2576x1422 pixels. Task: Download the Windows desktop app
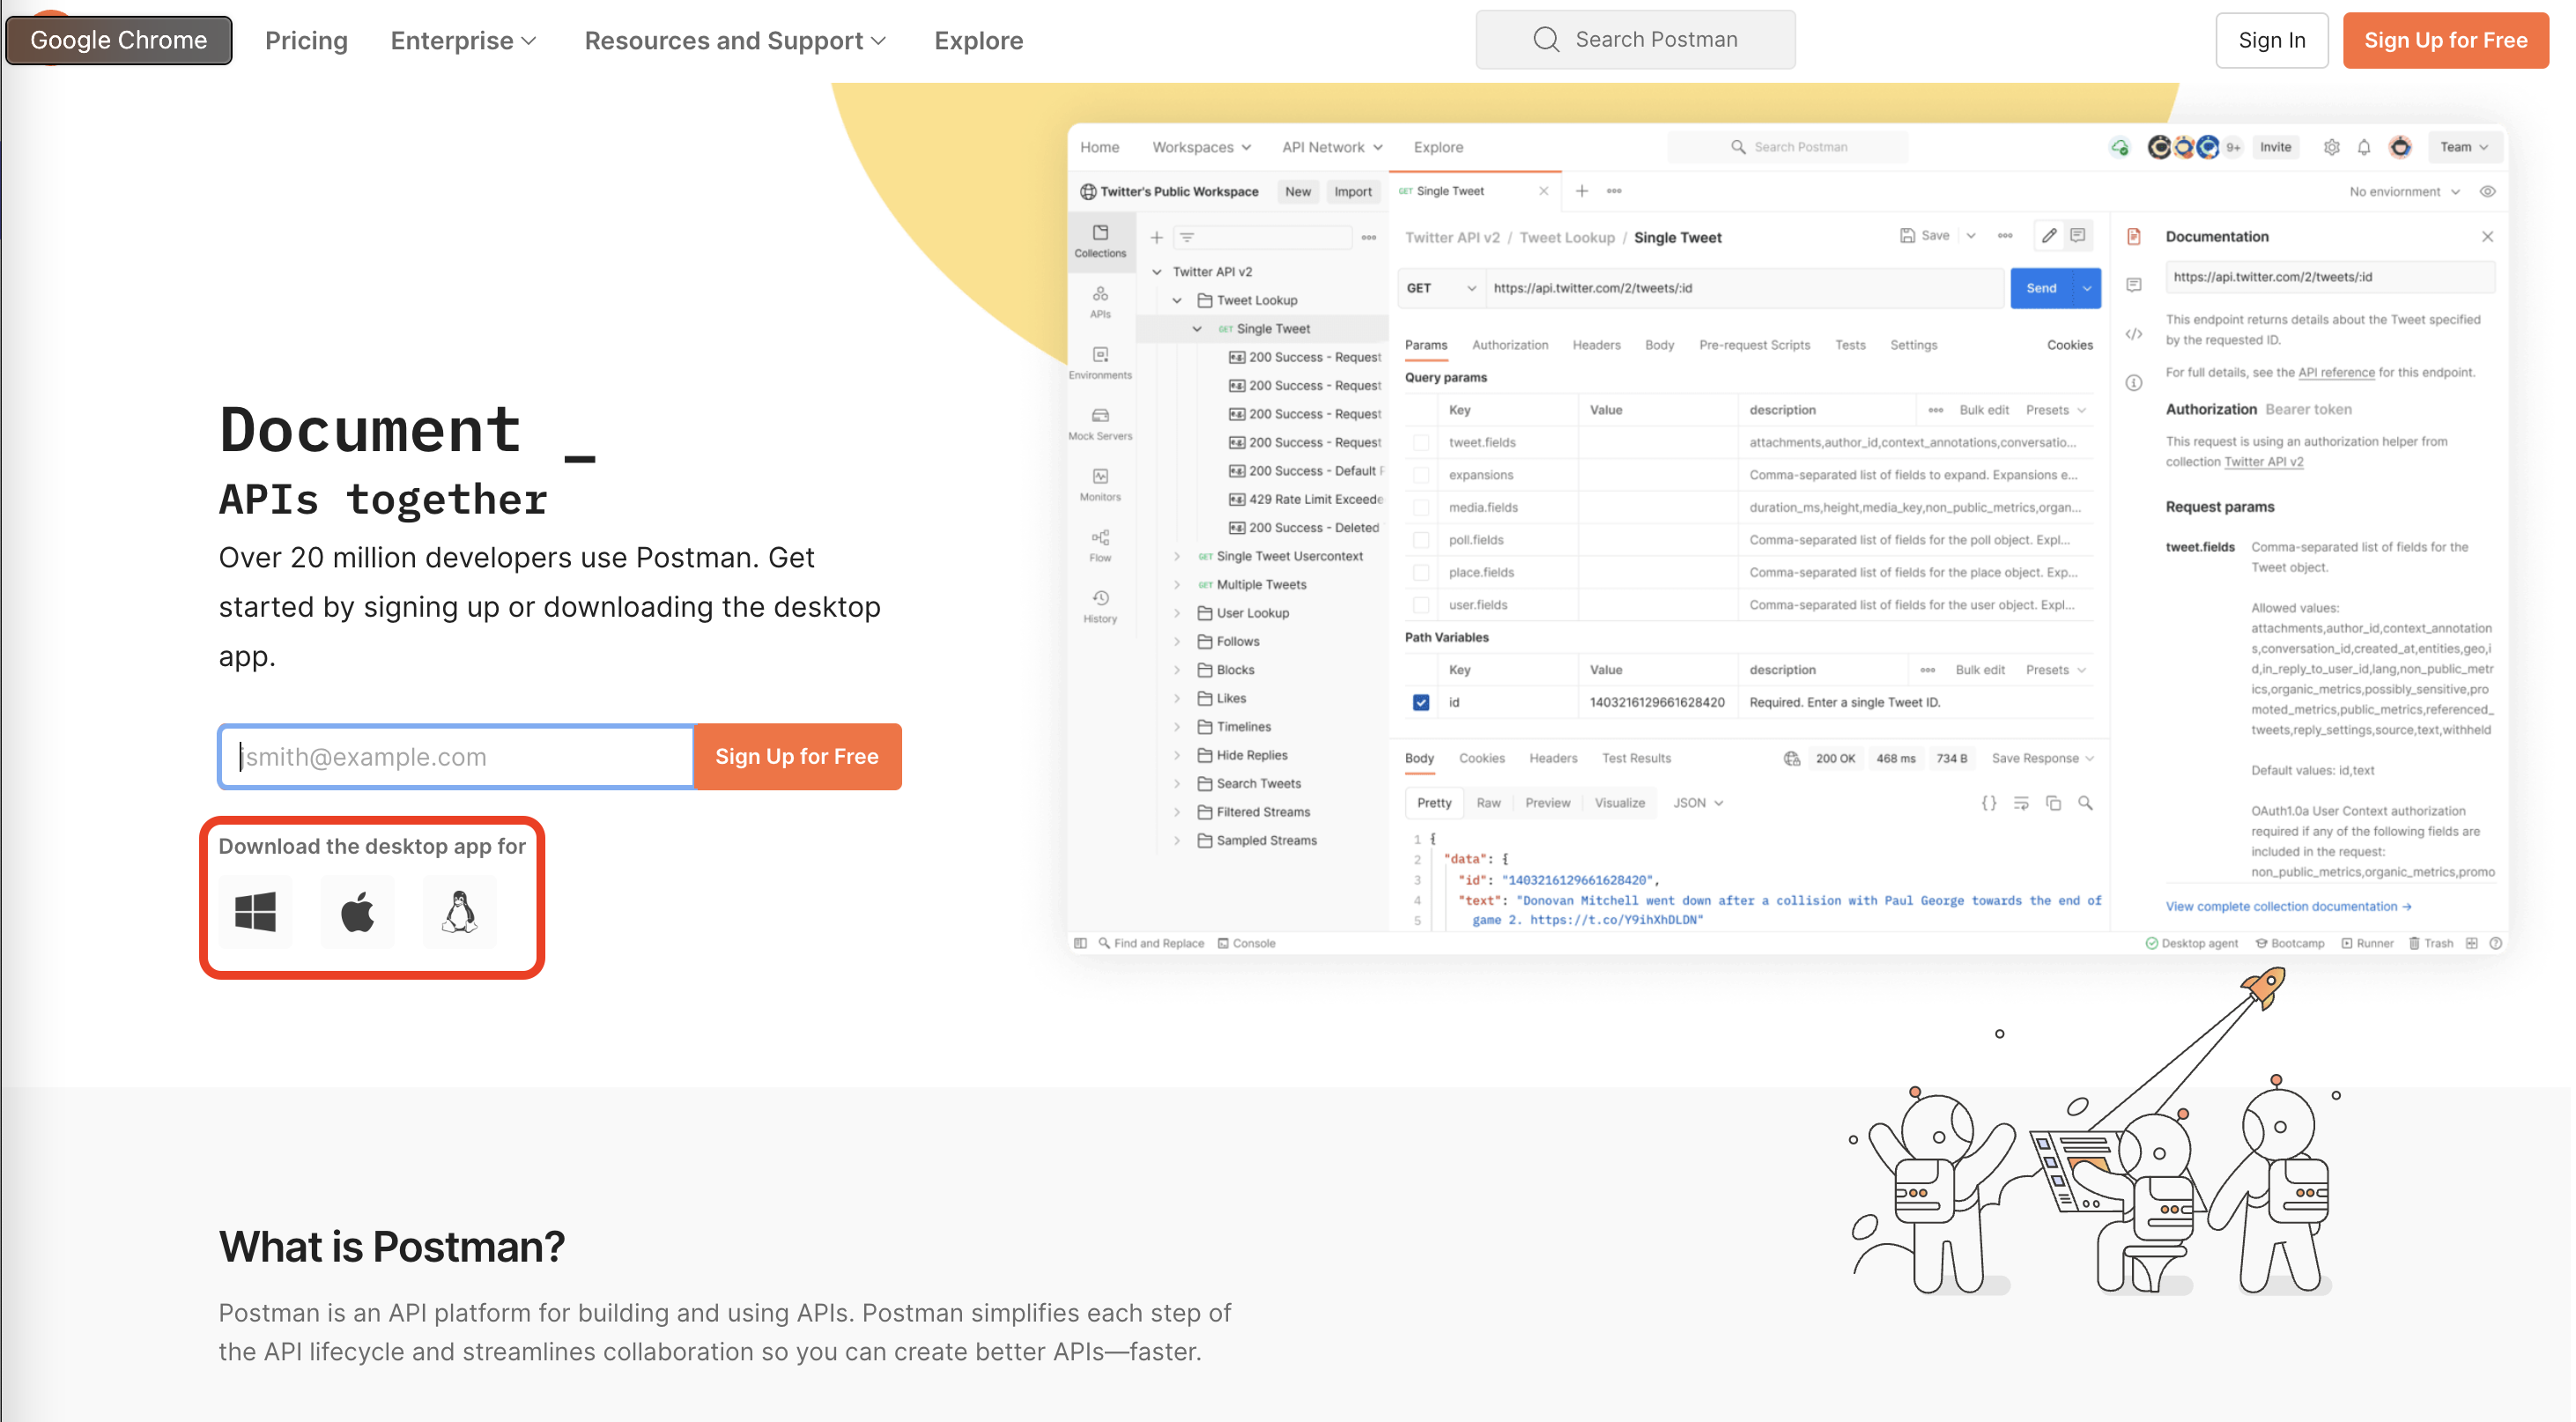pyautogui.click(x=255, y=911)
